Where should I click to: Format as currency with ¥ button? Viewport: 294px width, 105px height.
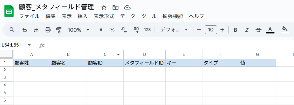pyautogui.click(x=101, y=30)
